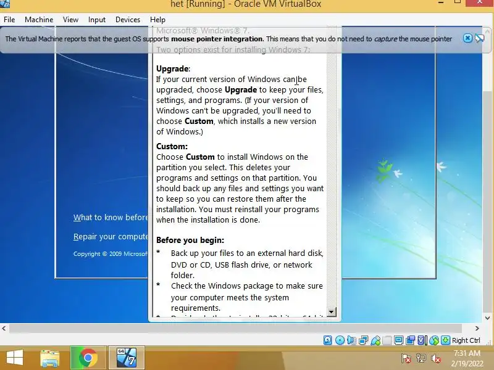
Task: Click the 'Right Ctrl' host key label
Action: pos(466,340)
